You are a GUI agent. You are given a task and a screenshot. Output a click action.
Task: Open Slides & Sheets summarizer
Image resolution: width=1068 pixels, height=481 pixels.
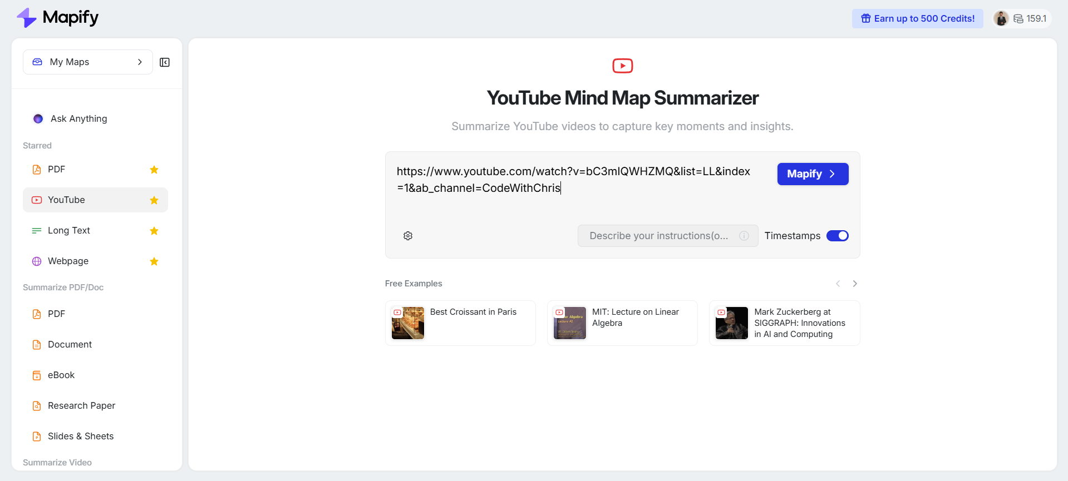95,436
